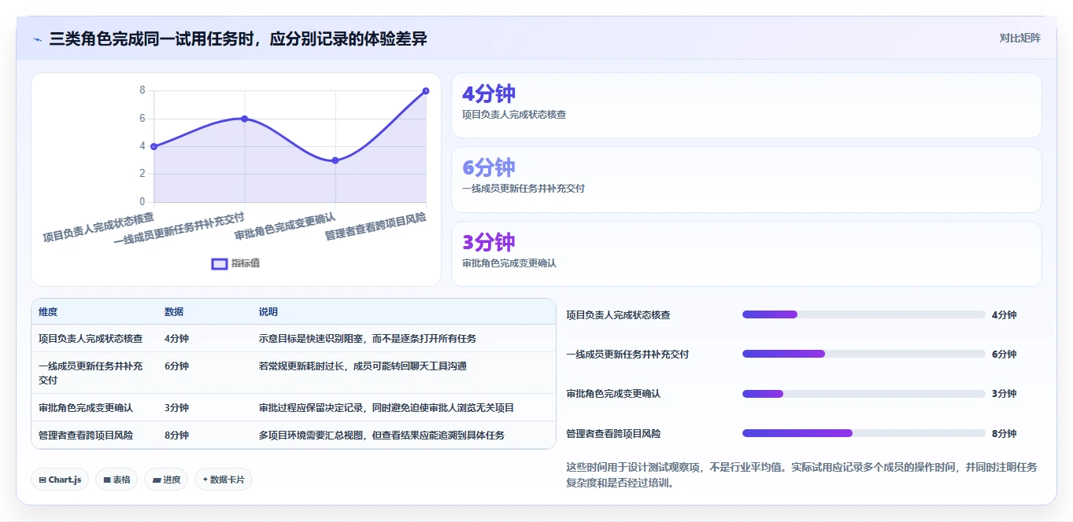Click the footnote starting 这些时间用于设计测试观察项
1073x522 pixels.
click(801, 475)
